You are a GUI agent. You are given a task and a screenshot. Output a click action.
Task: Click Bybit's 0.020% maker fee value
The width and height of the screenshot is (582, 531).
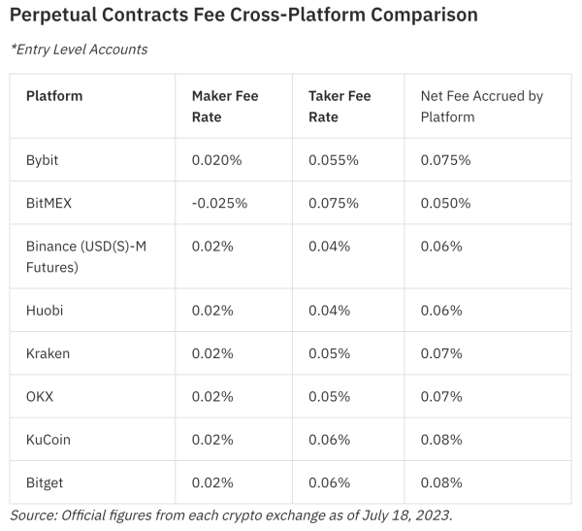216,159
